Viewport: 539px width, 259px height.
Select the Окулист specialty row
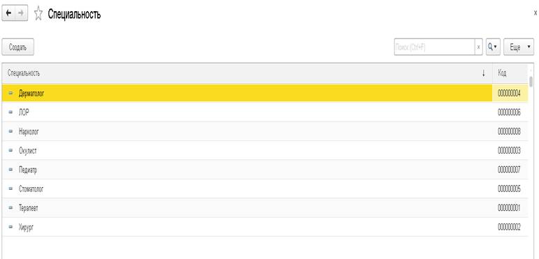(x=265, y=150)
